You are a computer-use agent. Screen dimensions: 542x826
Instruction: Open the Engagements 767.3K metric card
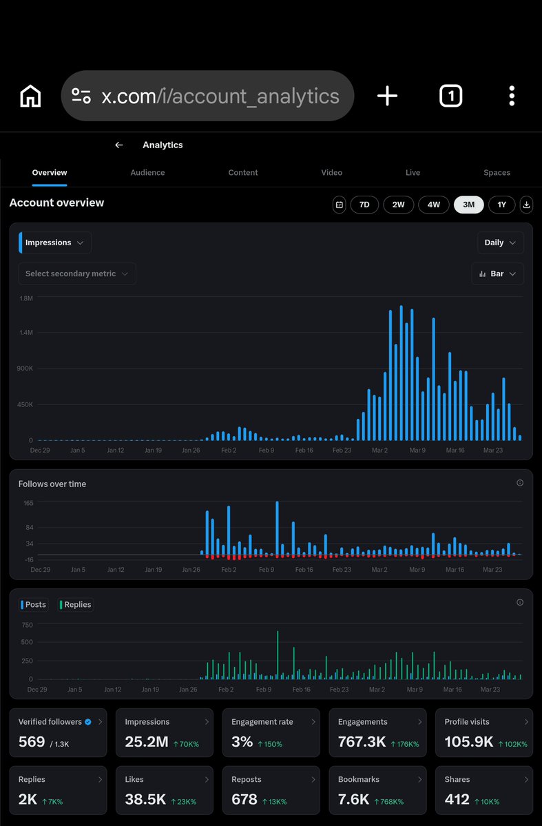click(377, 733)
